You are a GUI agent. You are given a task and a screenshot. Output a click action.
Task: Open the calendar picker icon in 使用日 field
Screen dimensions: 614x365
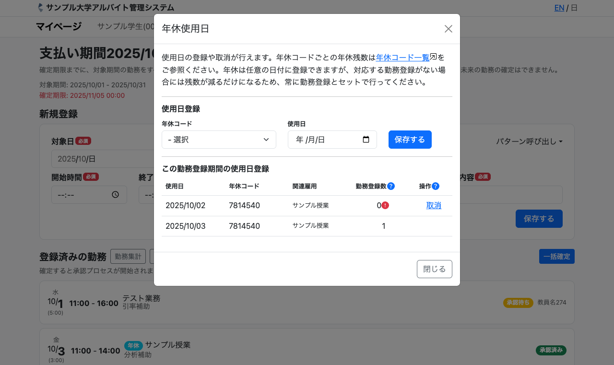(366, 140)
